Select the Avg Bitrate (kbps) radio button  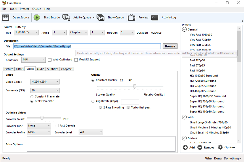93,101
